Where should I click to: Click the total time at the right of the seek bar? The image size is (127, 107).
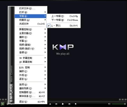point(123,99)
